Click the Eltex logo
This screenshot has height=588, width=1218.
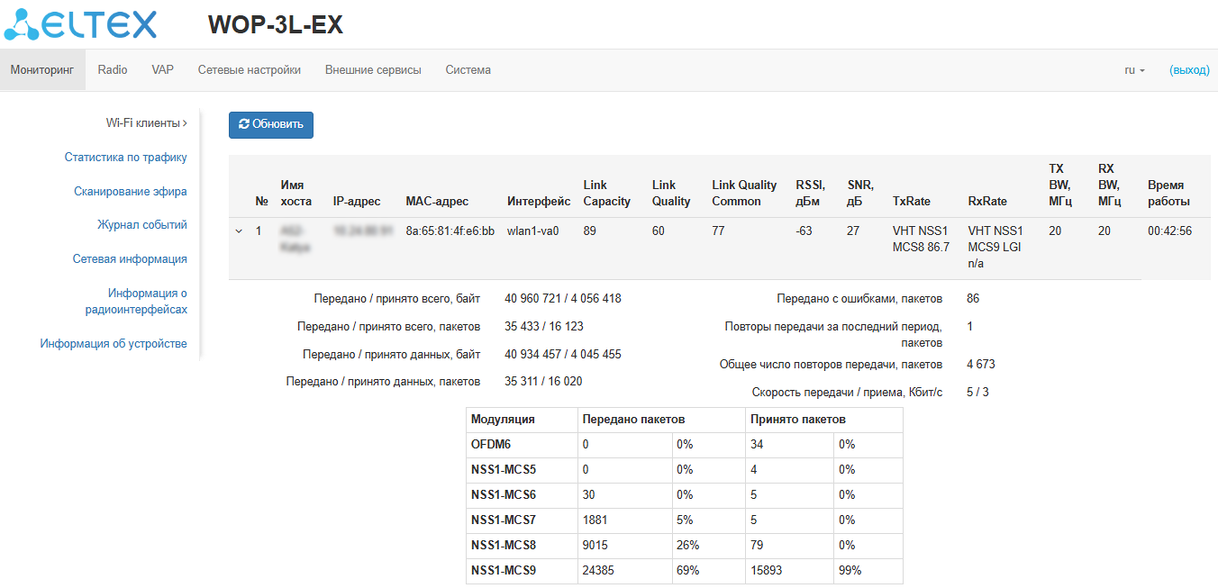(x=80, y=25)
